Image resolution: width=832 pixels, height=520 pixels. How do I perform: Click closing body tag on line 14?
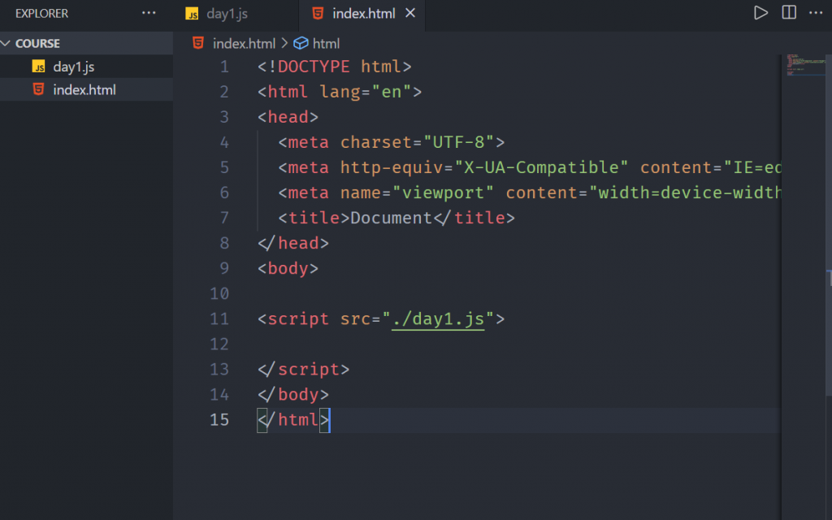293,395
